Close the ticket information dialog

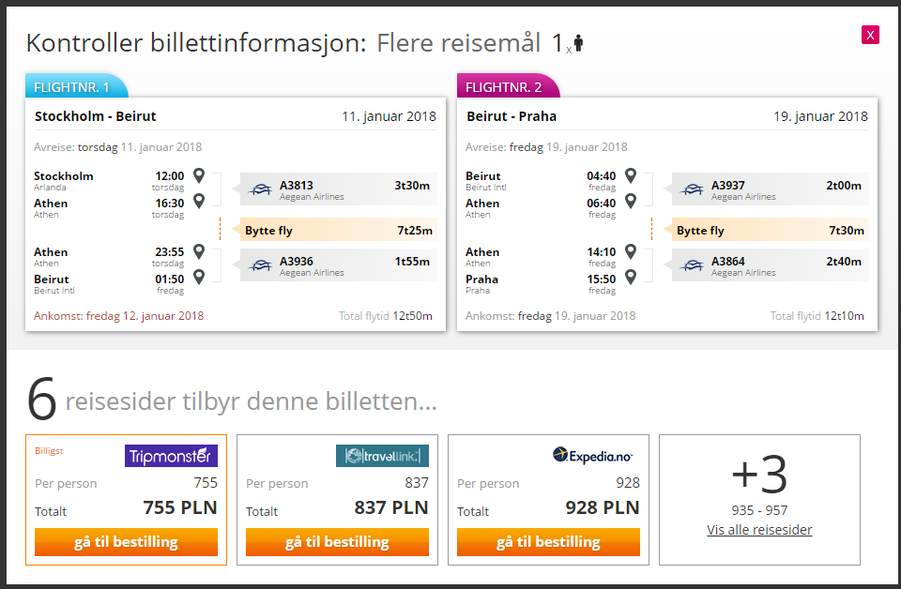click(870, 35)
